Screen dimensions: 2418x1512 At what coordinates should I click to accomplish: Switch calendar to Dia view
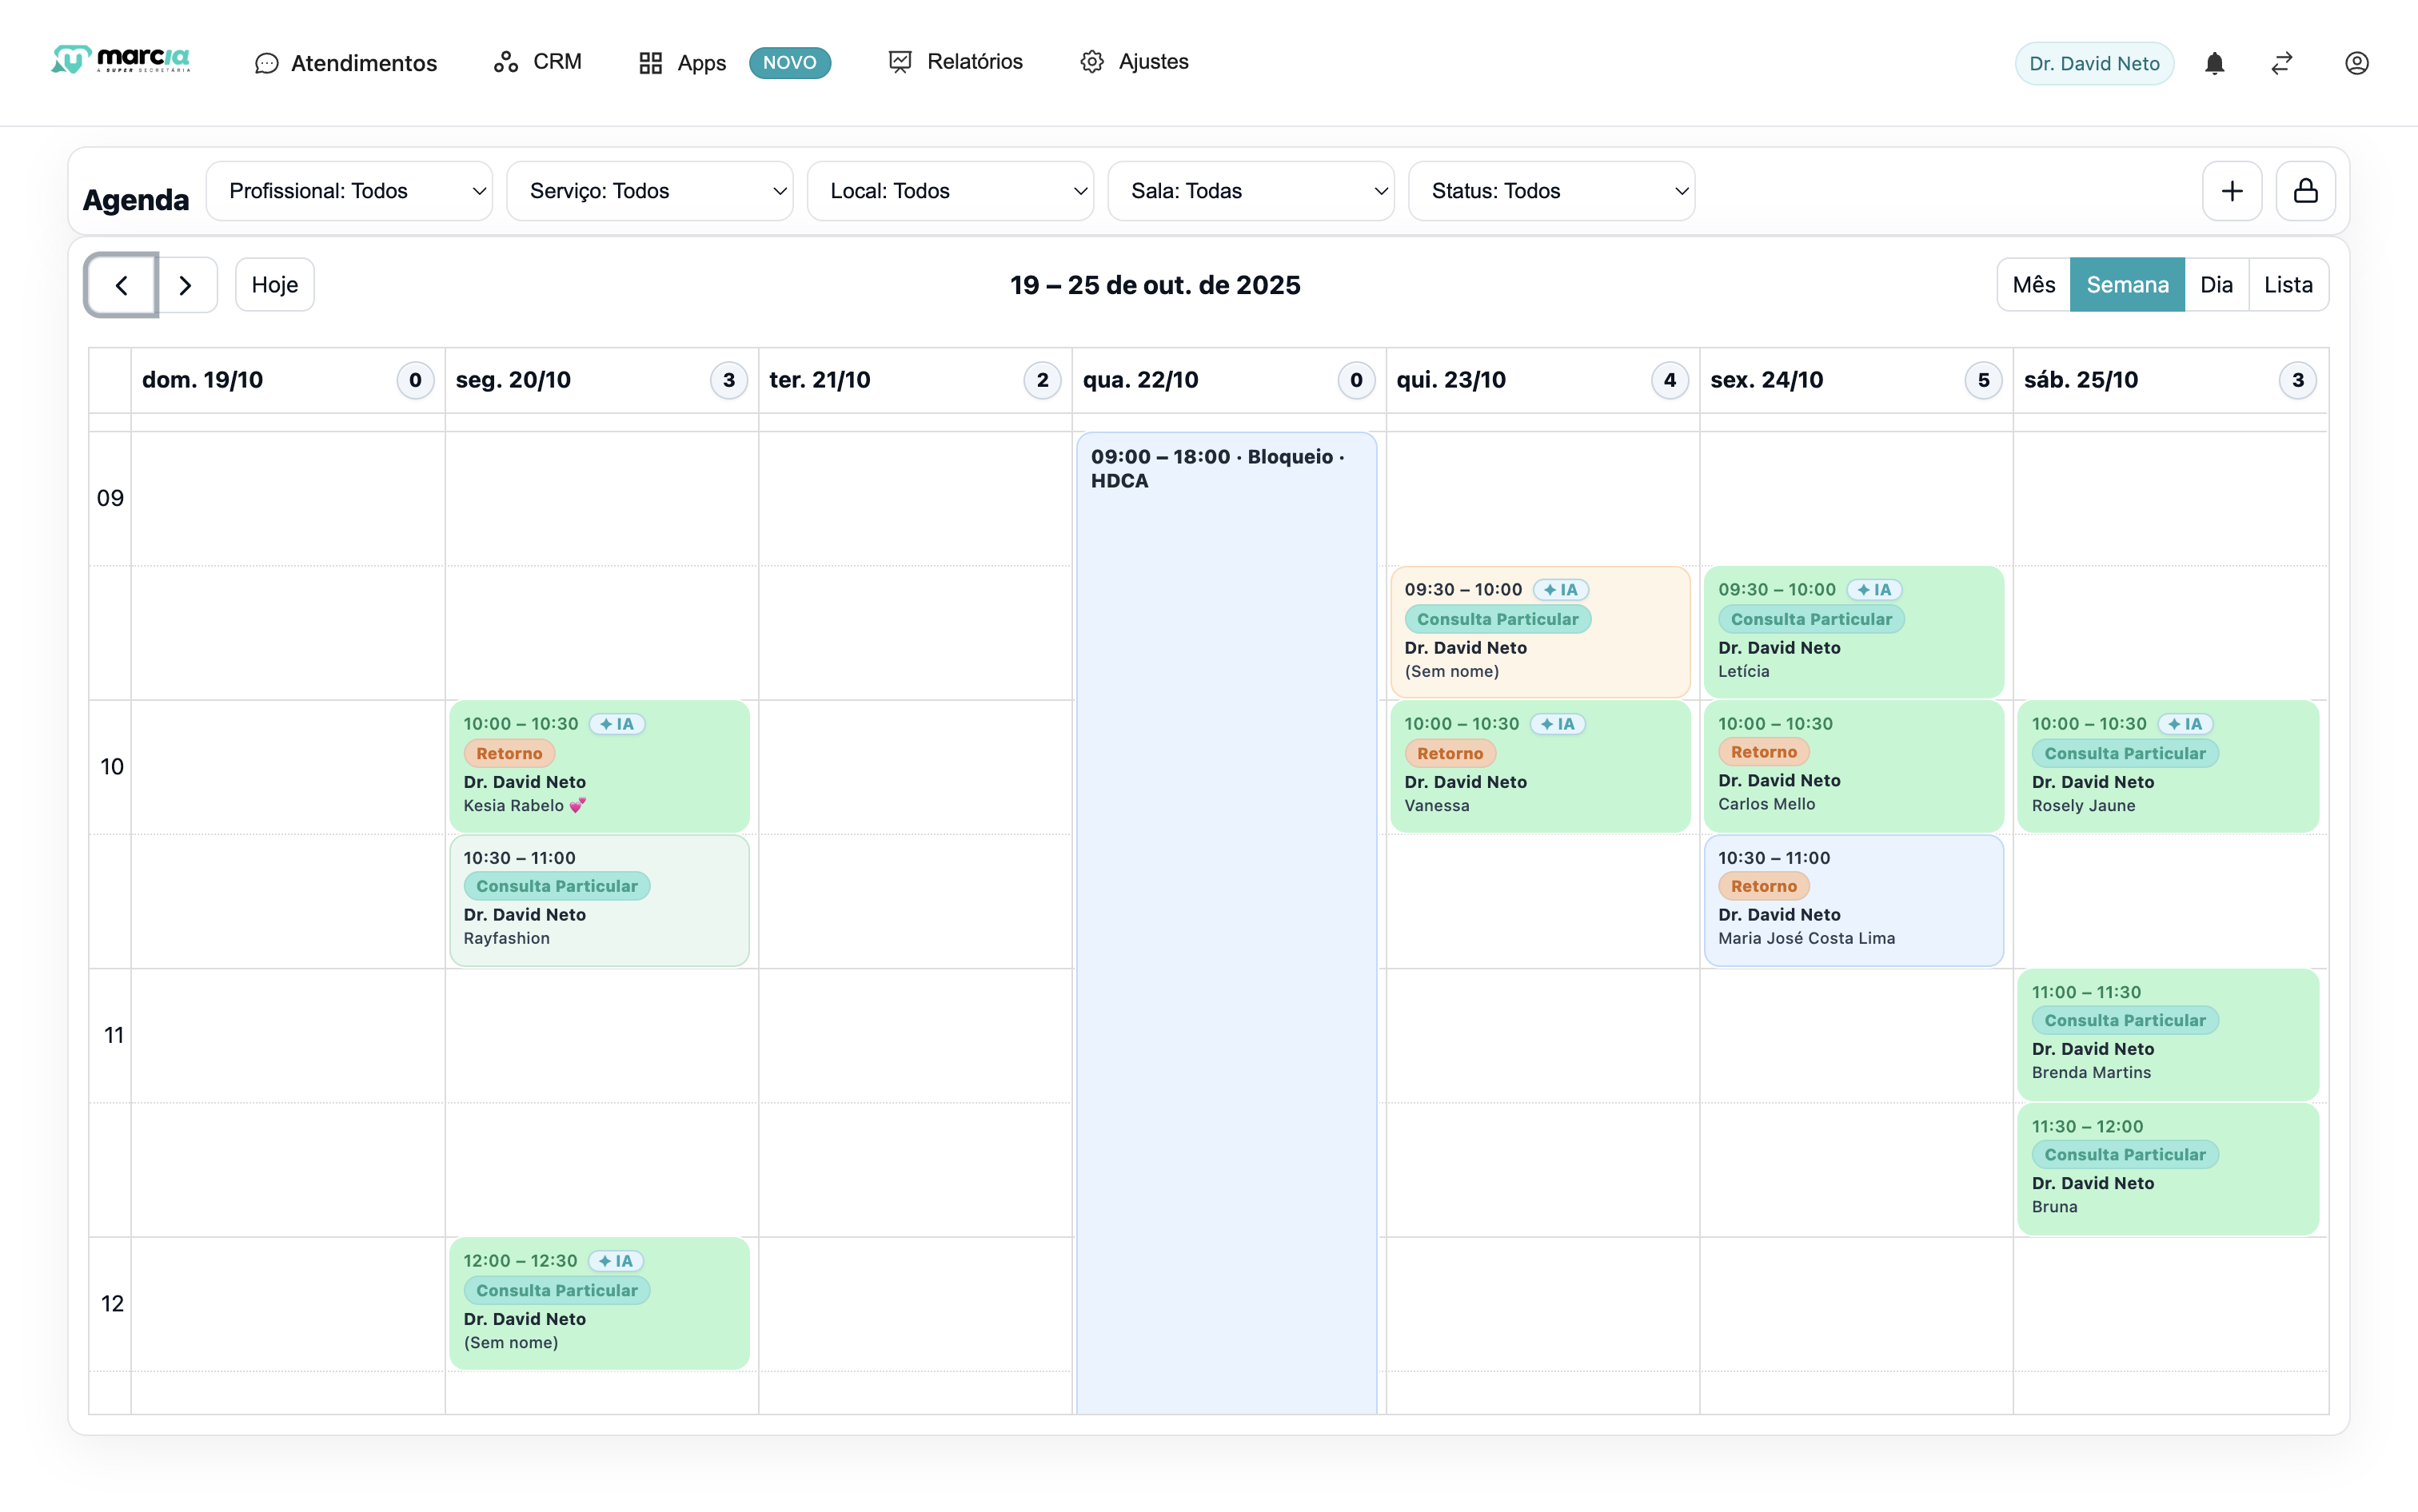2215,285
